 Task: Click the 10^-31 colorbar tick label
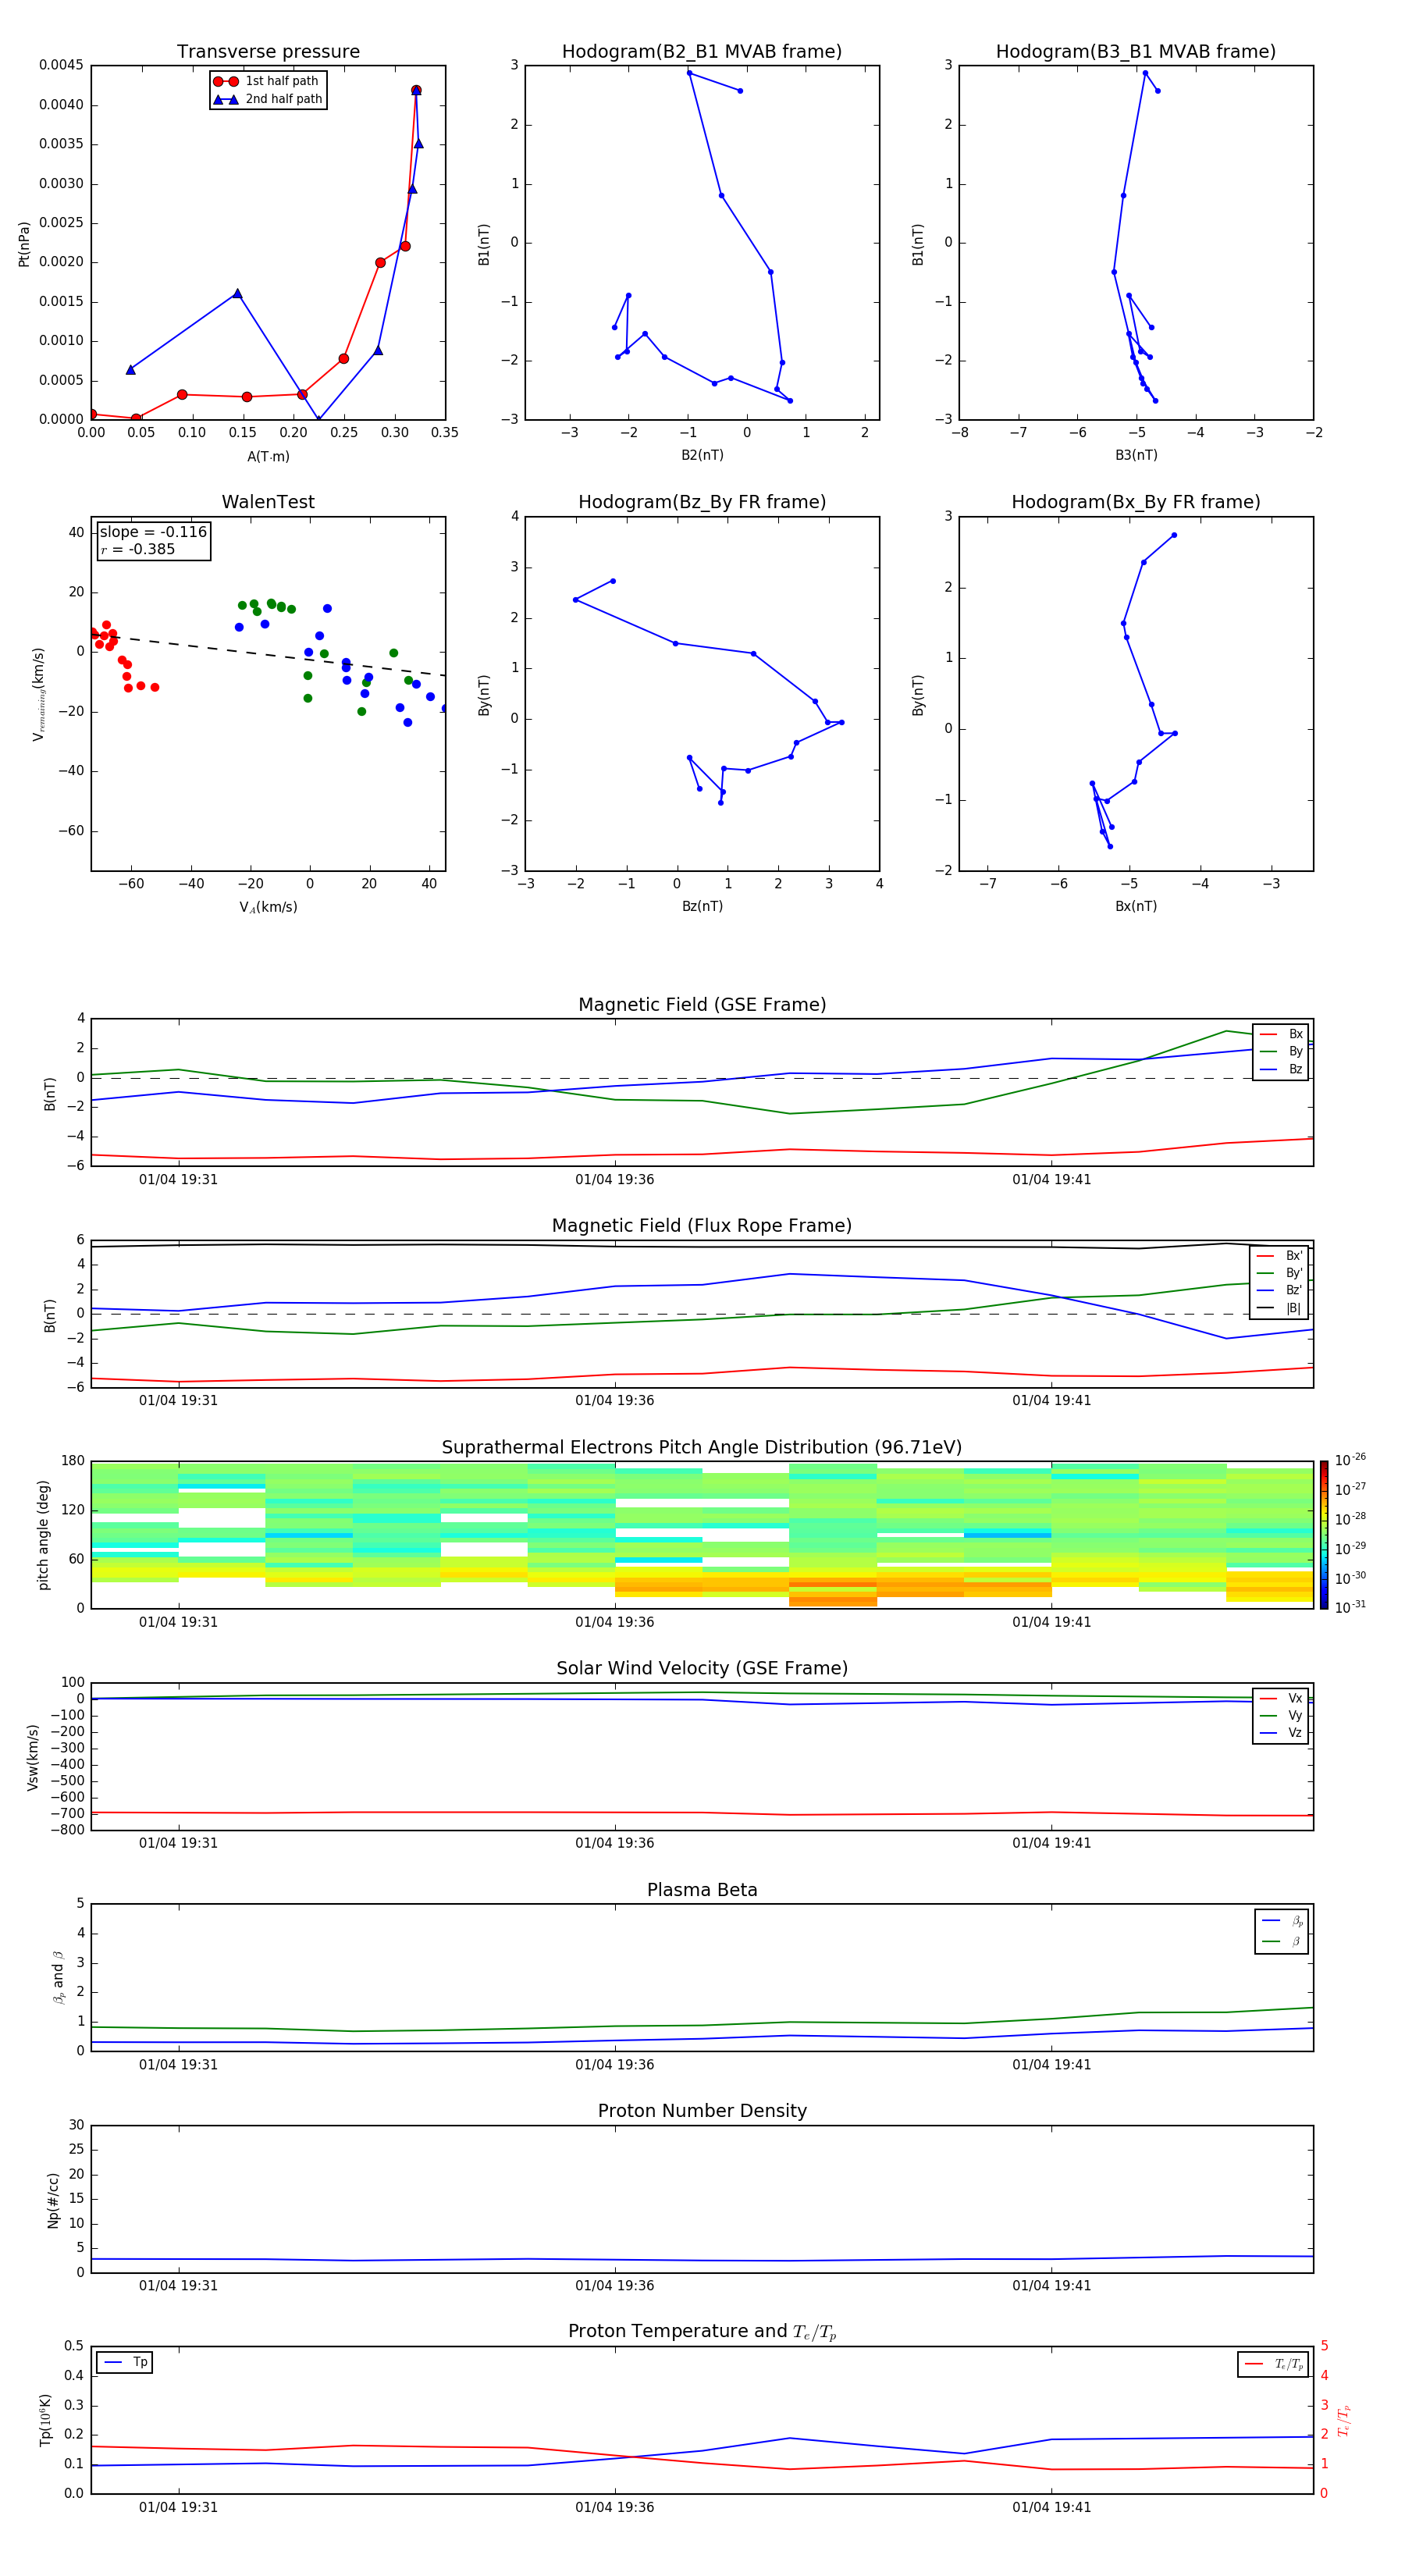(x=1350, y=1607)
